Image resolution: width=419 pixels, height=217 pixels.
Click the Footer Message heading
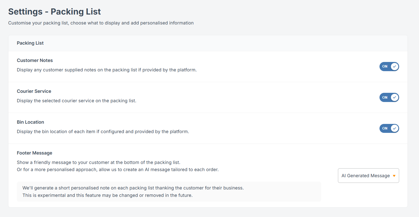(x=34, y=153)
